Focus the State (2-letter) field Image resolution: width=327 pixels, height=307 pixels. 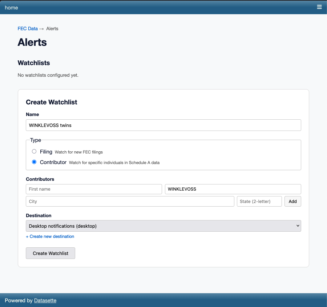click(259, 202)
